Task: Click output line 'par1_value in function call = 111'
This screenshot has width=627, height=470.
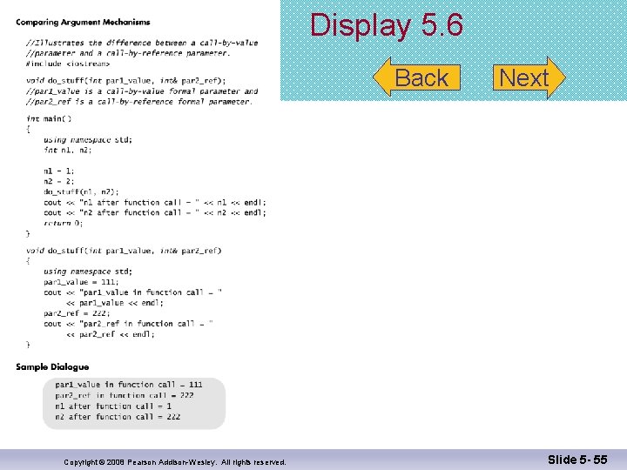Action: pos(129,385)
